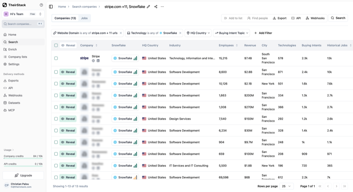
Task: Open the HQ Country filter dropdown
Action: click(x=198, y=33)
